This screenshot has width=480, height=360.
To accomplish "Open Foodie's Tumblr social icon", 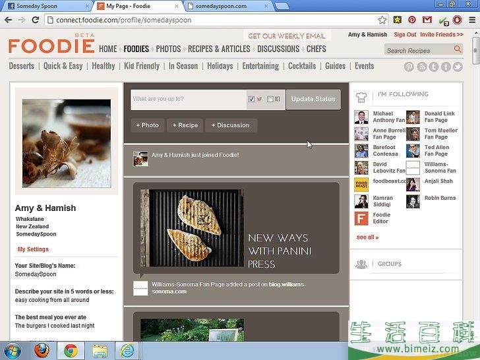I will tap(433, 67).
